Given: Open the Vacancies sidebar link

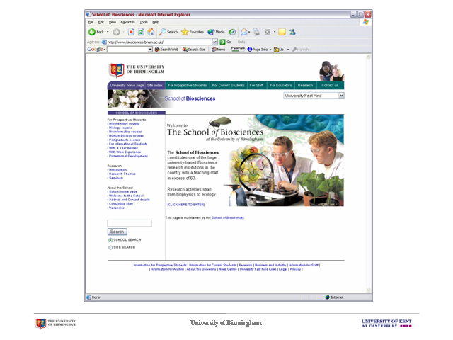Looking at the screenshot, I should coord(116,208).
